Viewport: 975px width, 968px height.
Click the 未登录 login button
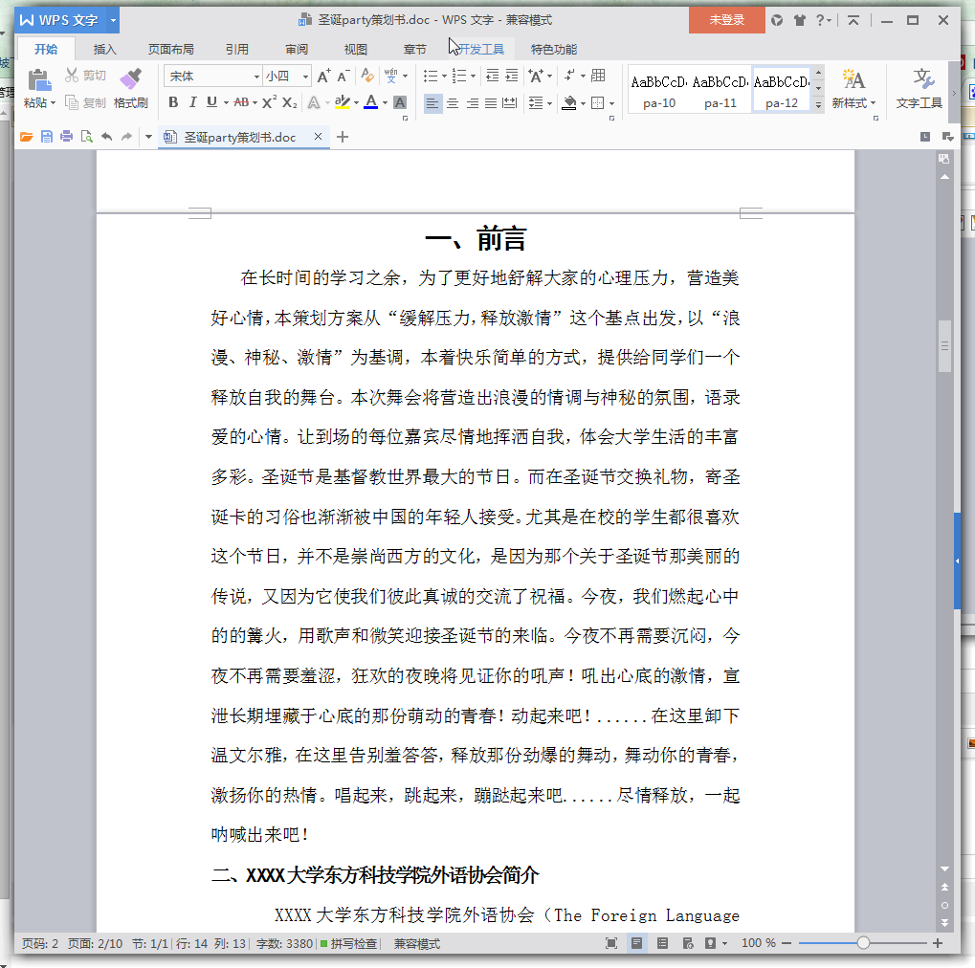click(726, 20)
